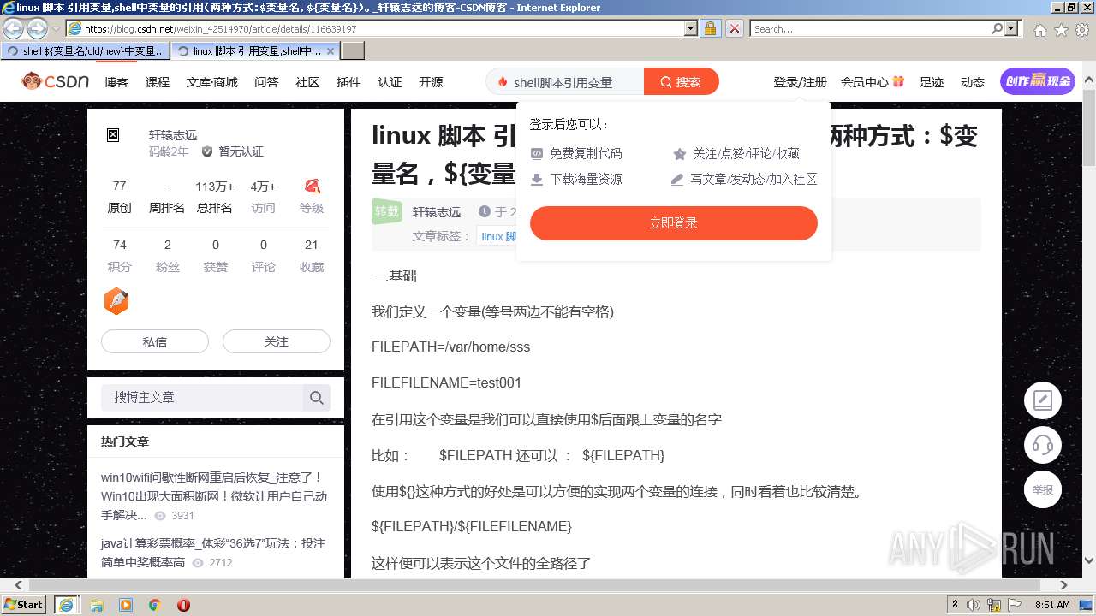Click the pencil icon next to 写文章
The width and height of the screenshot is (1096, 616).
click(x=677, y=180)
